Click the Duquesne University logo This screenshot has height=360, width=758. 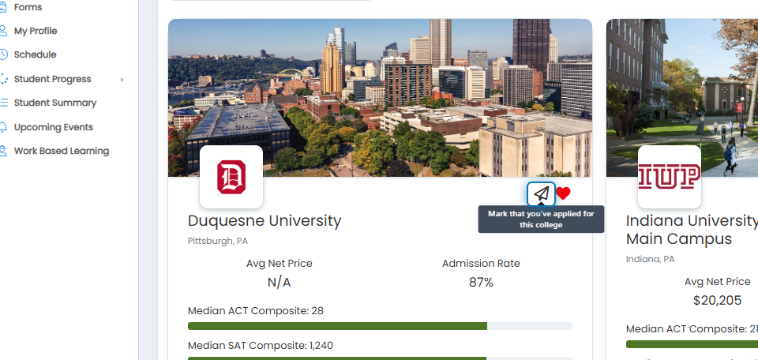(x=231, y=177)
